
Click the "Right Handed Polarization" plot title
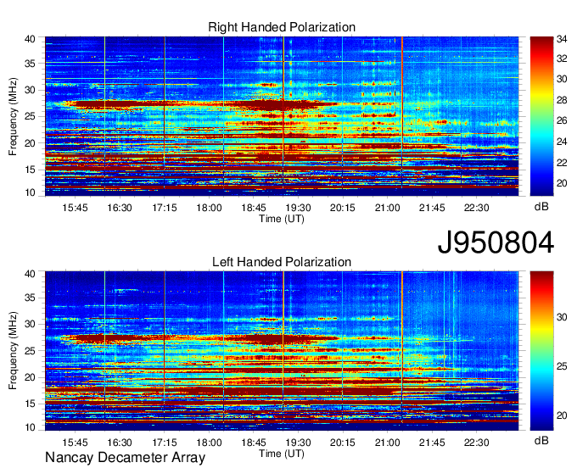[x=282, y=27]
